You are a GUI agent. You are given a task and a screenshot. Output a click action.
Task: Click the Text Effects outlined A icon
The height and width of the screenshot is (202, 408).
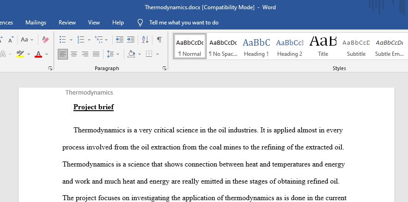(x=3, y=54)
